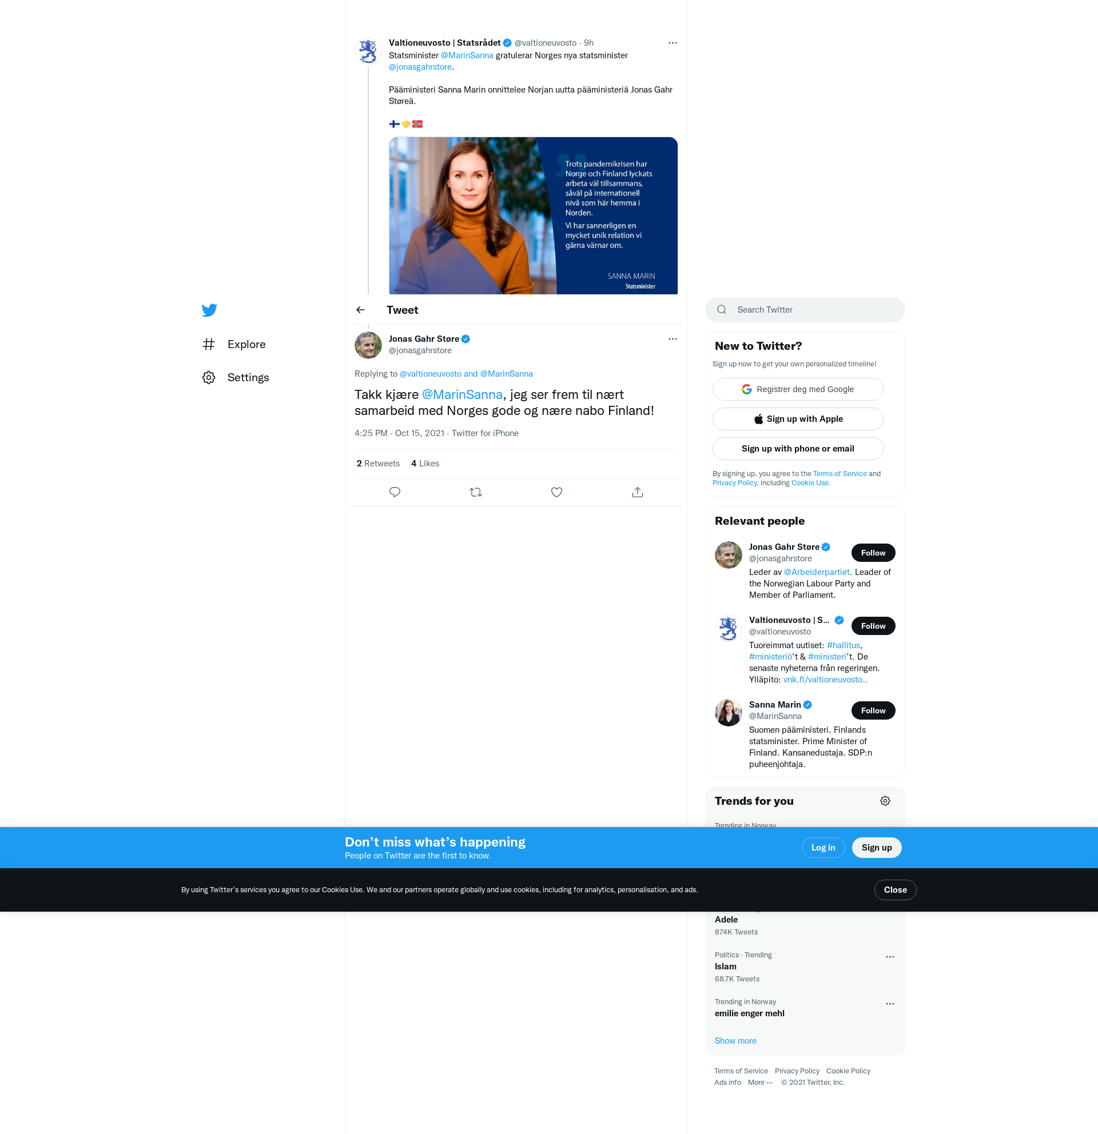
Task: Like the tweet with the heart icon
Action: click(x=557, y=492)
